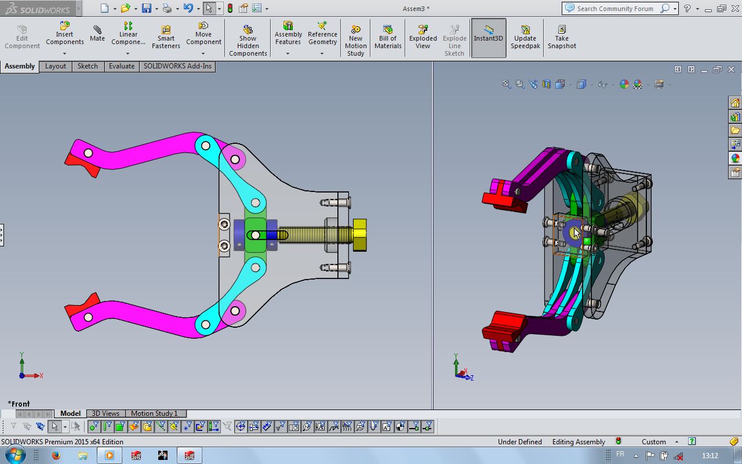Open the Mate tool

click(97, 34)
